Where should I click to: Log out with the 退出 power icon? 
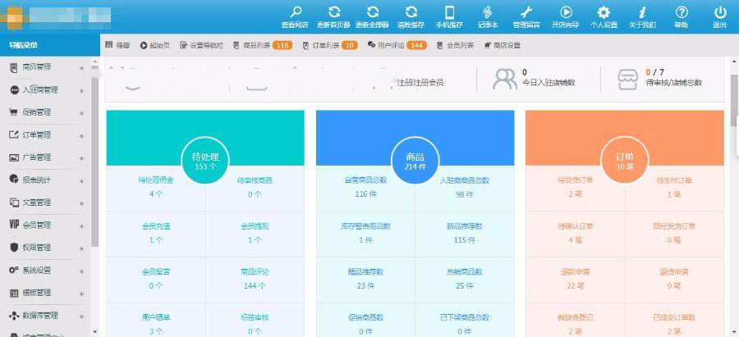(719, 11)
